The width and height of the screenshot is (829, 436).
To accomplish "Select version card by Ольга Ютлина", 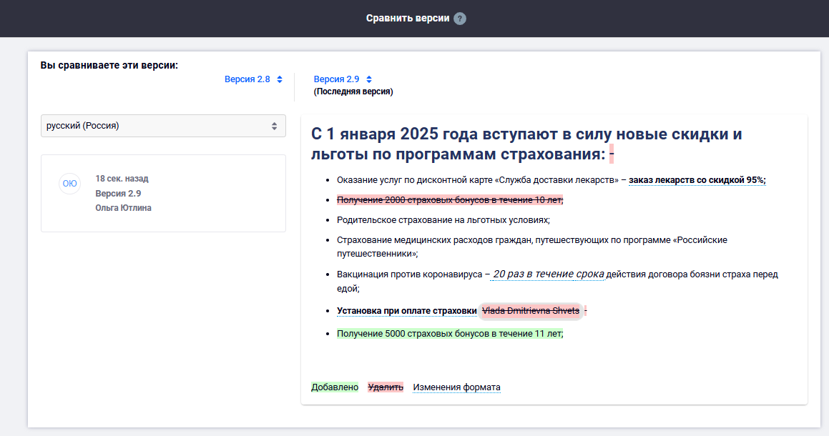I will [163, 194].
